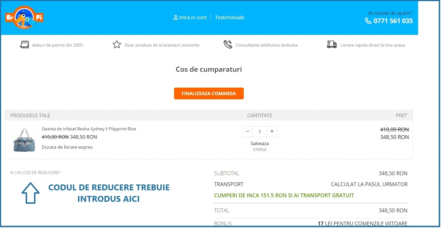Select text 'Livrare rapida direct la tine acasa'
The width and height of the screenshot is (441, 228).
372,45
